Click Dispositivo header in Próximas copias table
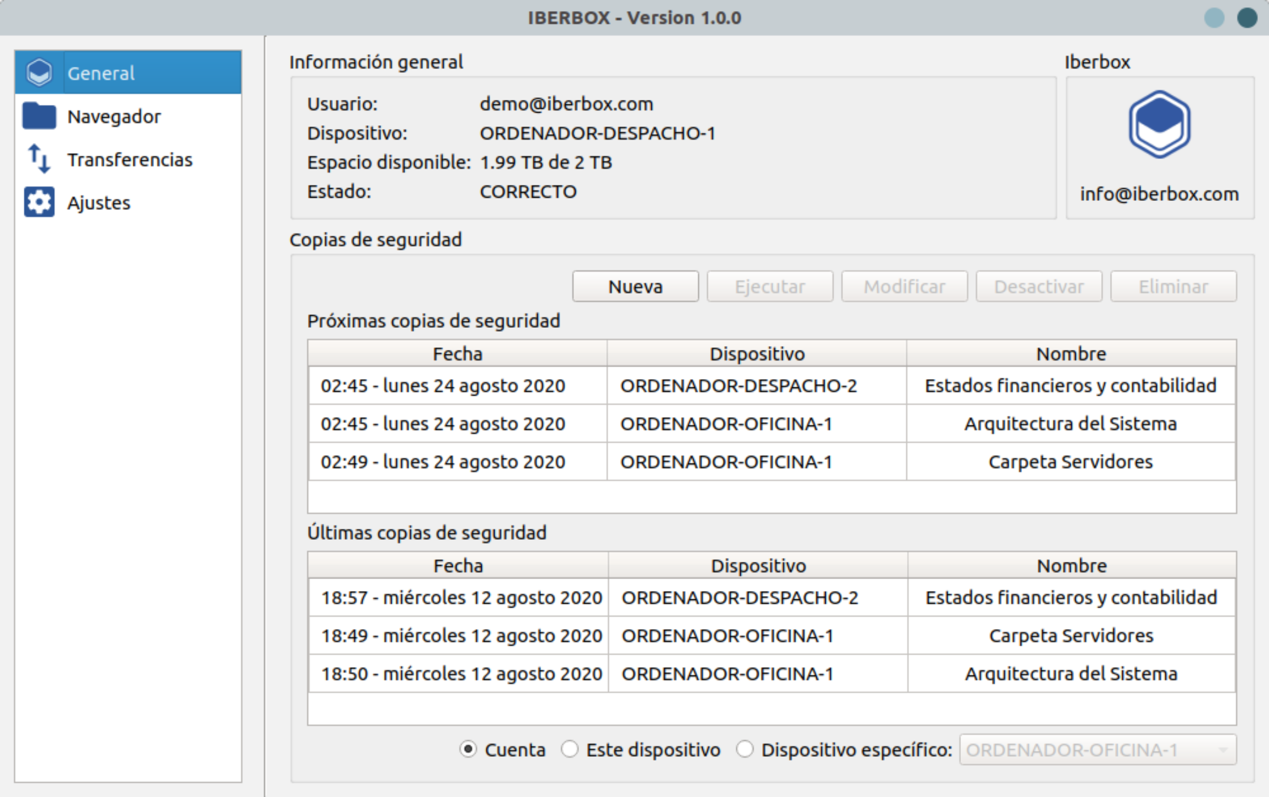Image resolution: width=1269 pixels, height=797 pixels. [x=757, y=353]
